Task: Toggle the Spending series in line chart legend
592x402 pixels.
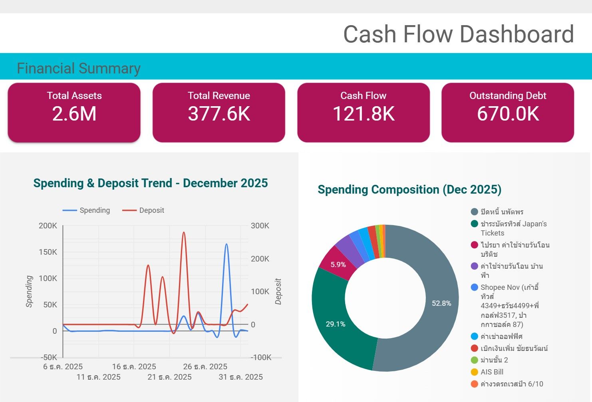Action: coord(86,210)
